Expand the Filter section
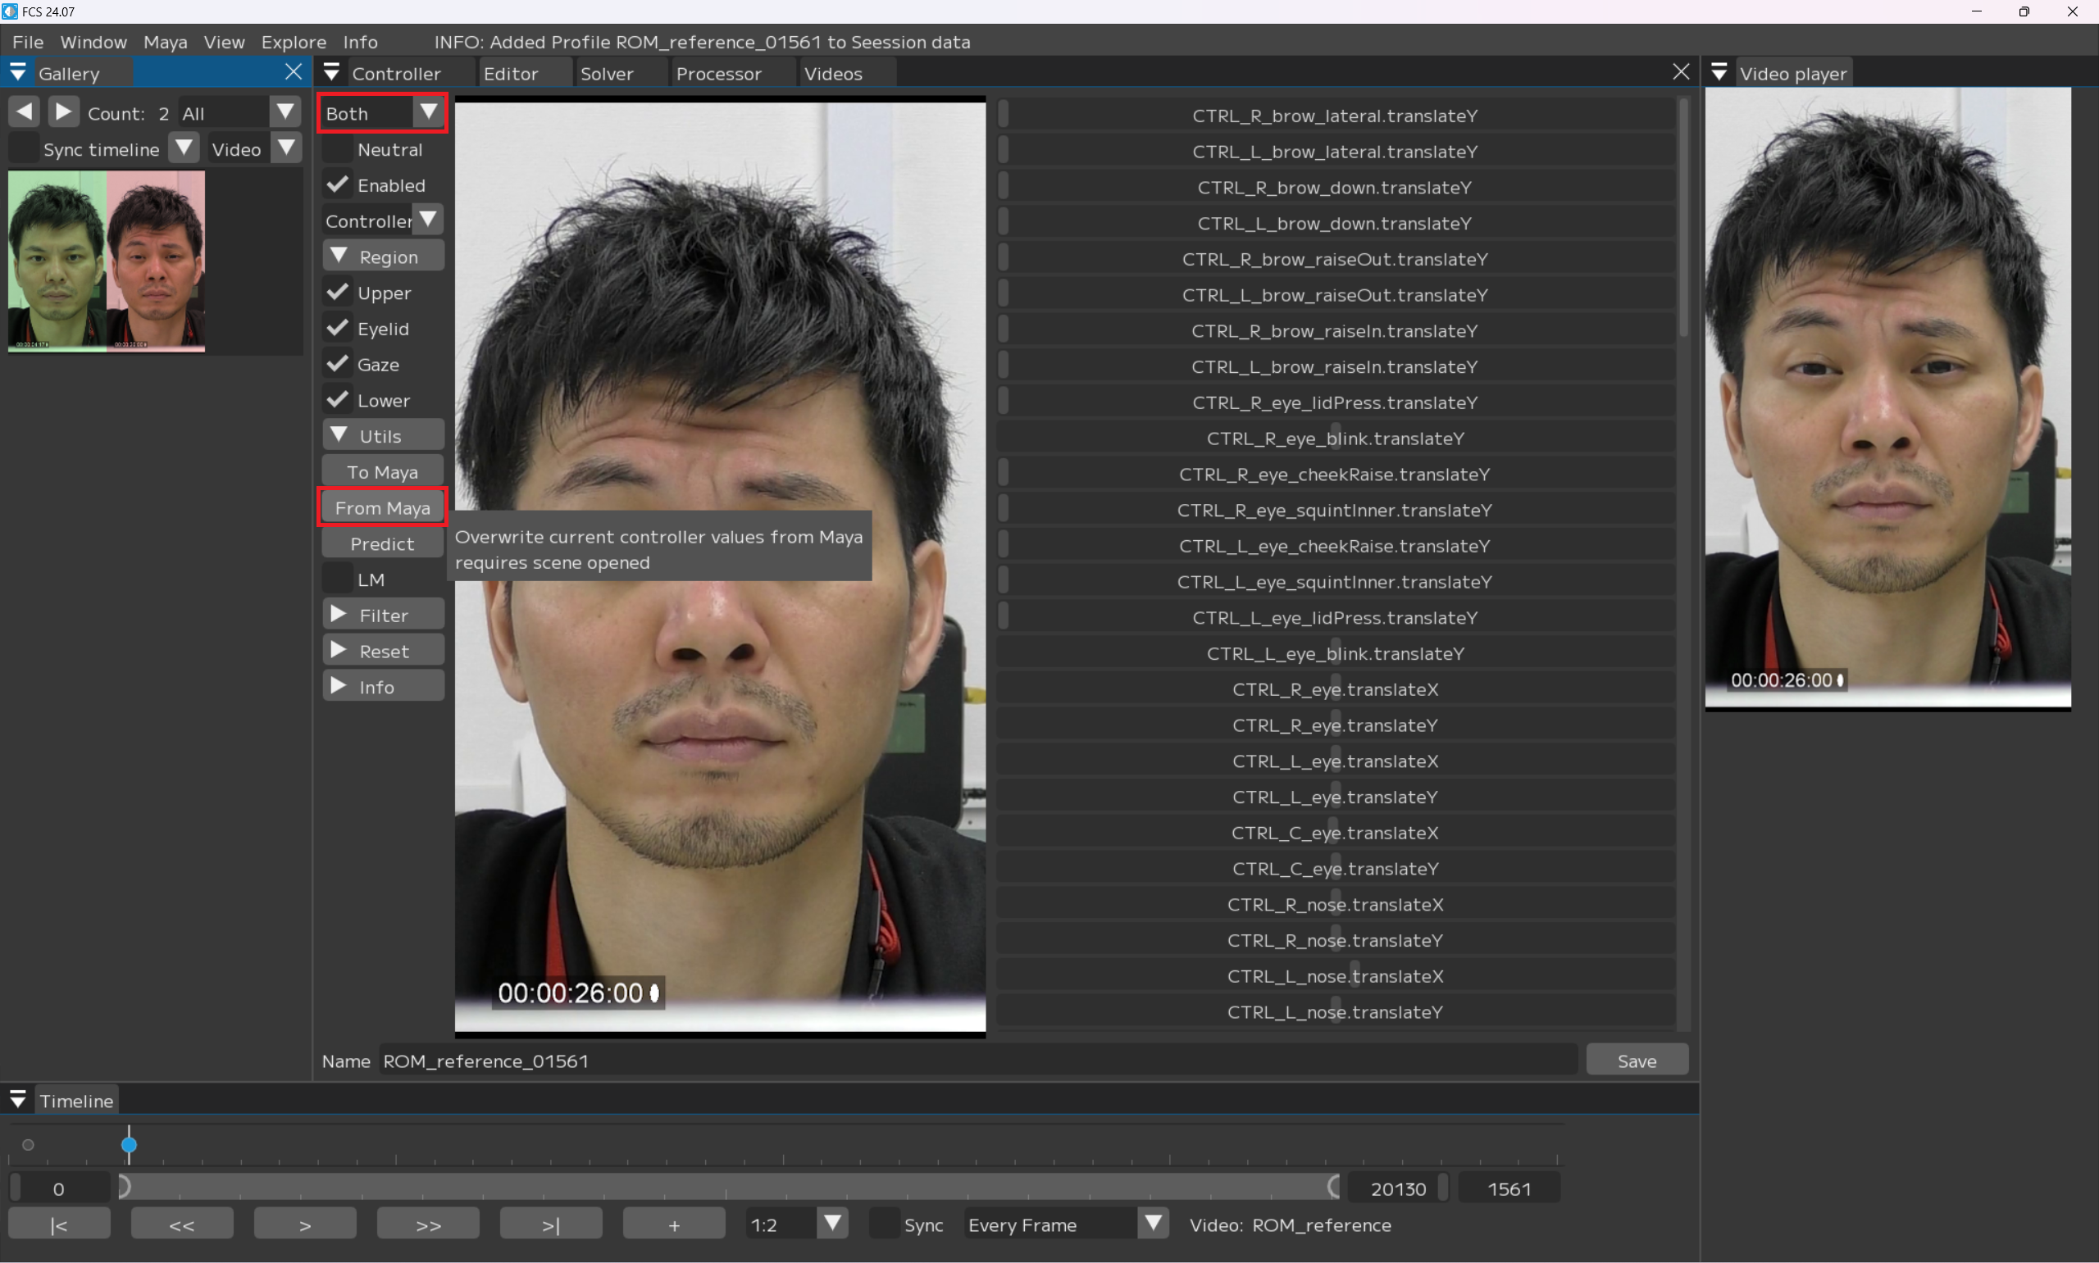Image resolution: width=2099 pixels, height=1263 pixels. pyautogui.click(x=383, y=615)
